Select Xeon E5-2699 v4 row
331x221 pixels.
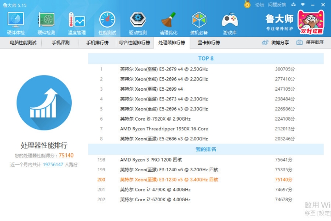(x=206, y=89)
